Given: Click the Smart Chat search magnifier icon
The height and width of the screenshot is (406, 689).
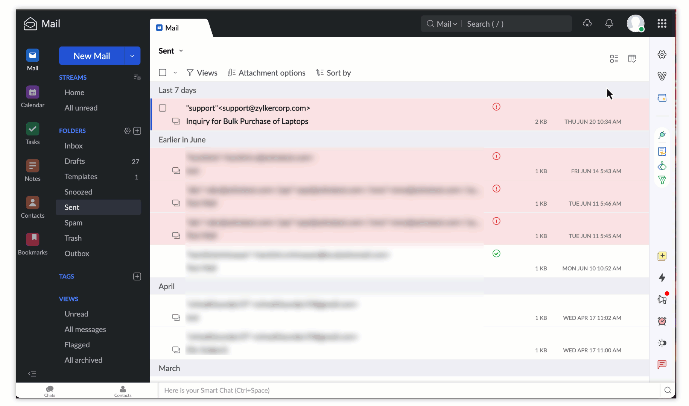Looking at the screenshot, I should coord(668,390).
